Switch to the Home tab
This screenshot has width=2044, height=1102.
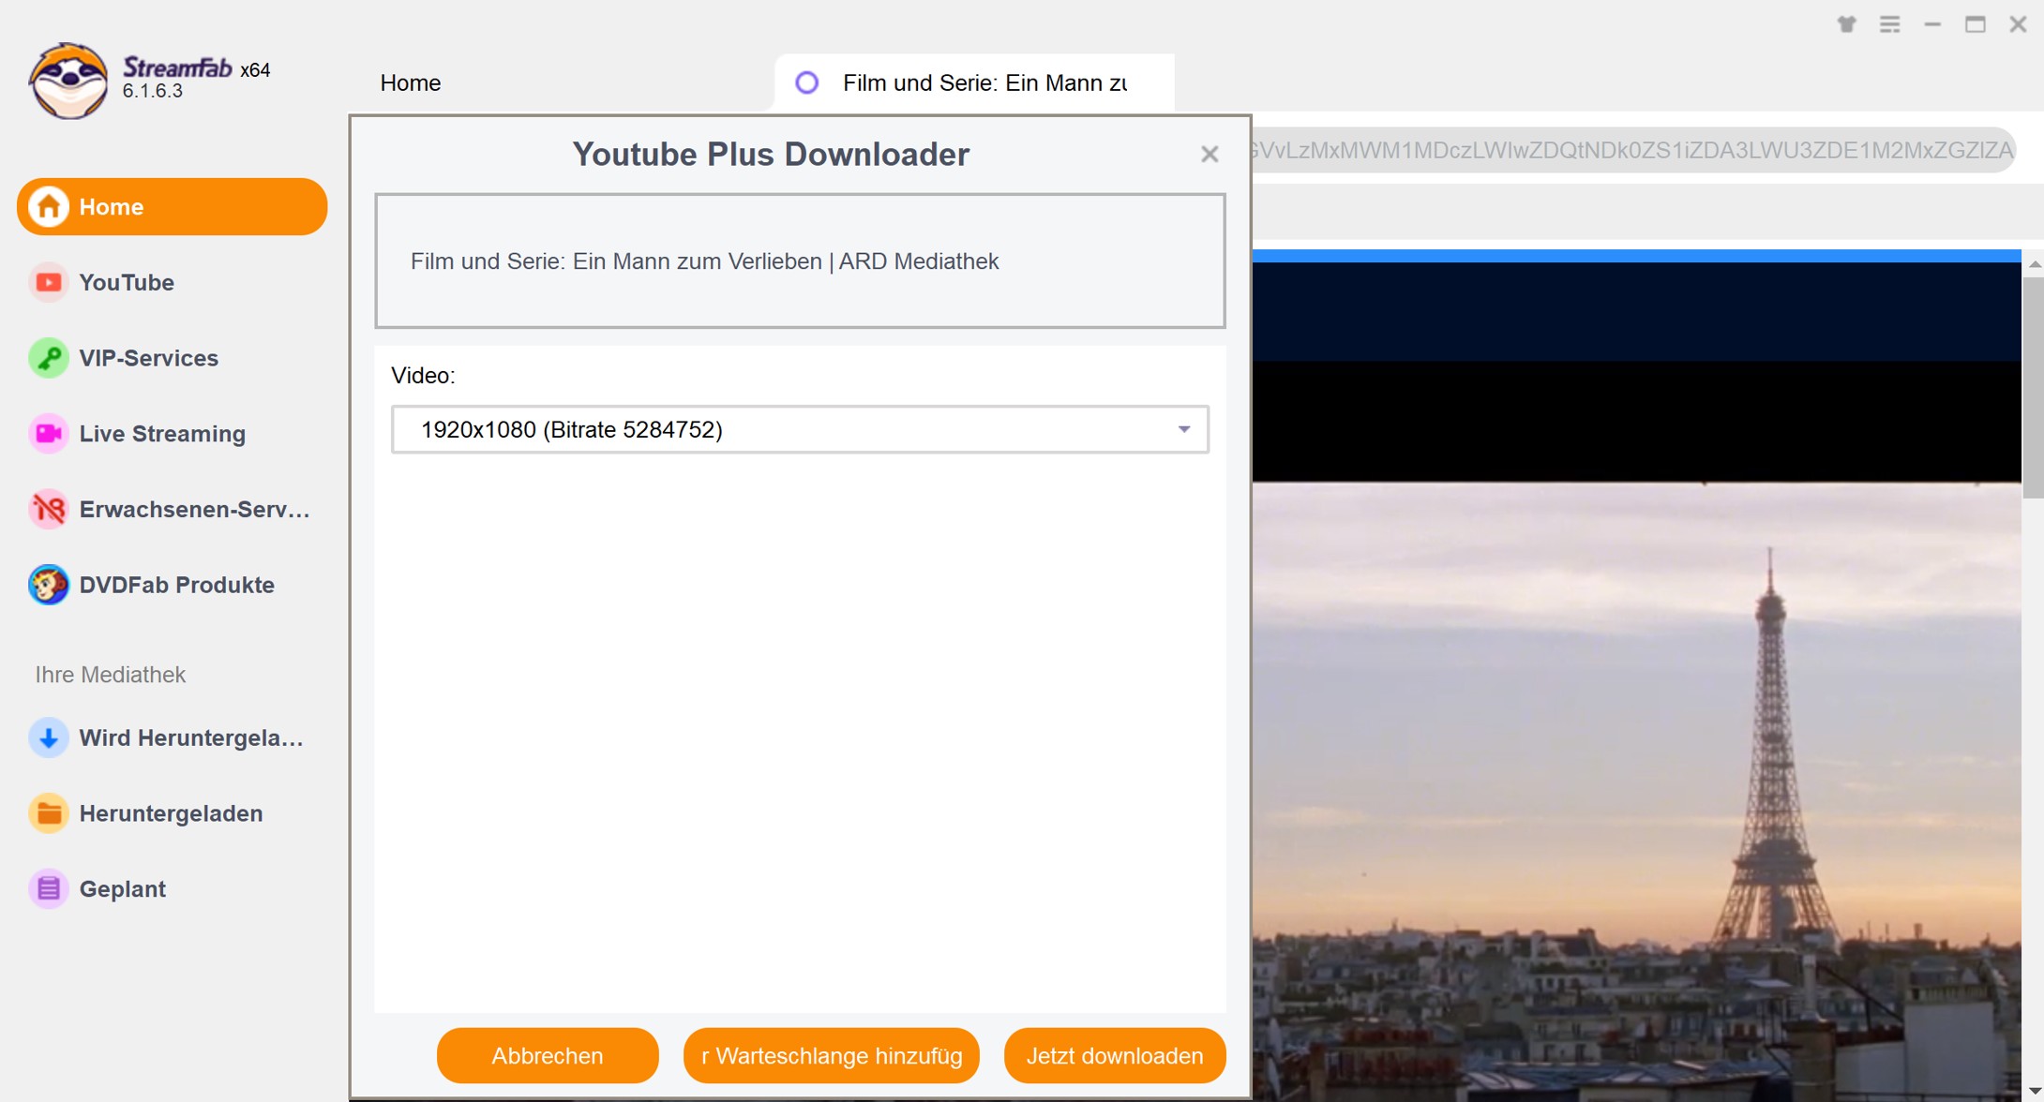coord(411,82)
